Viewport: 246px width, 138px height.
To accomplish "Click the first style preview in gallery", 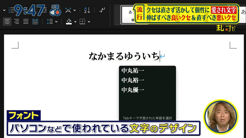I will 129,14.
